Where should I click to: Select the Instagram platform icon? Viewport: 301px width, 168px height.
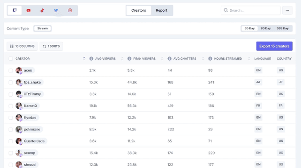point(70,10)
